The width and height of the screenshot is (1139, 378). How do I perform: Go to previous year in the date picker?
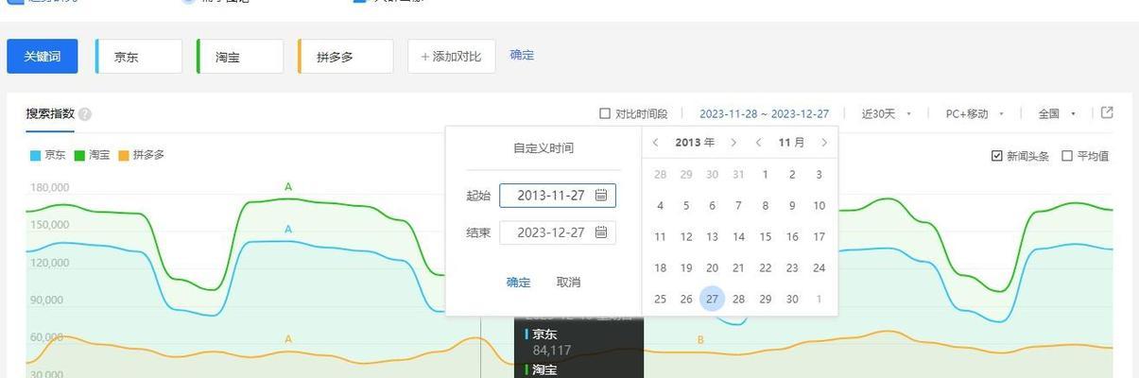click(x=656, y=143)
